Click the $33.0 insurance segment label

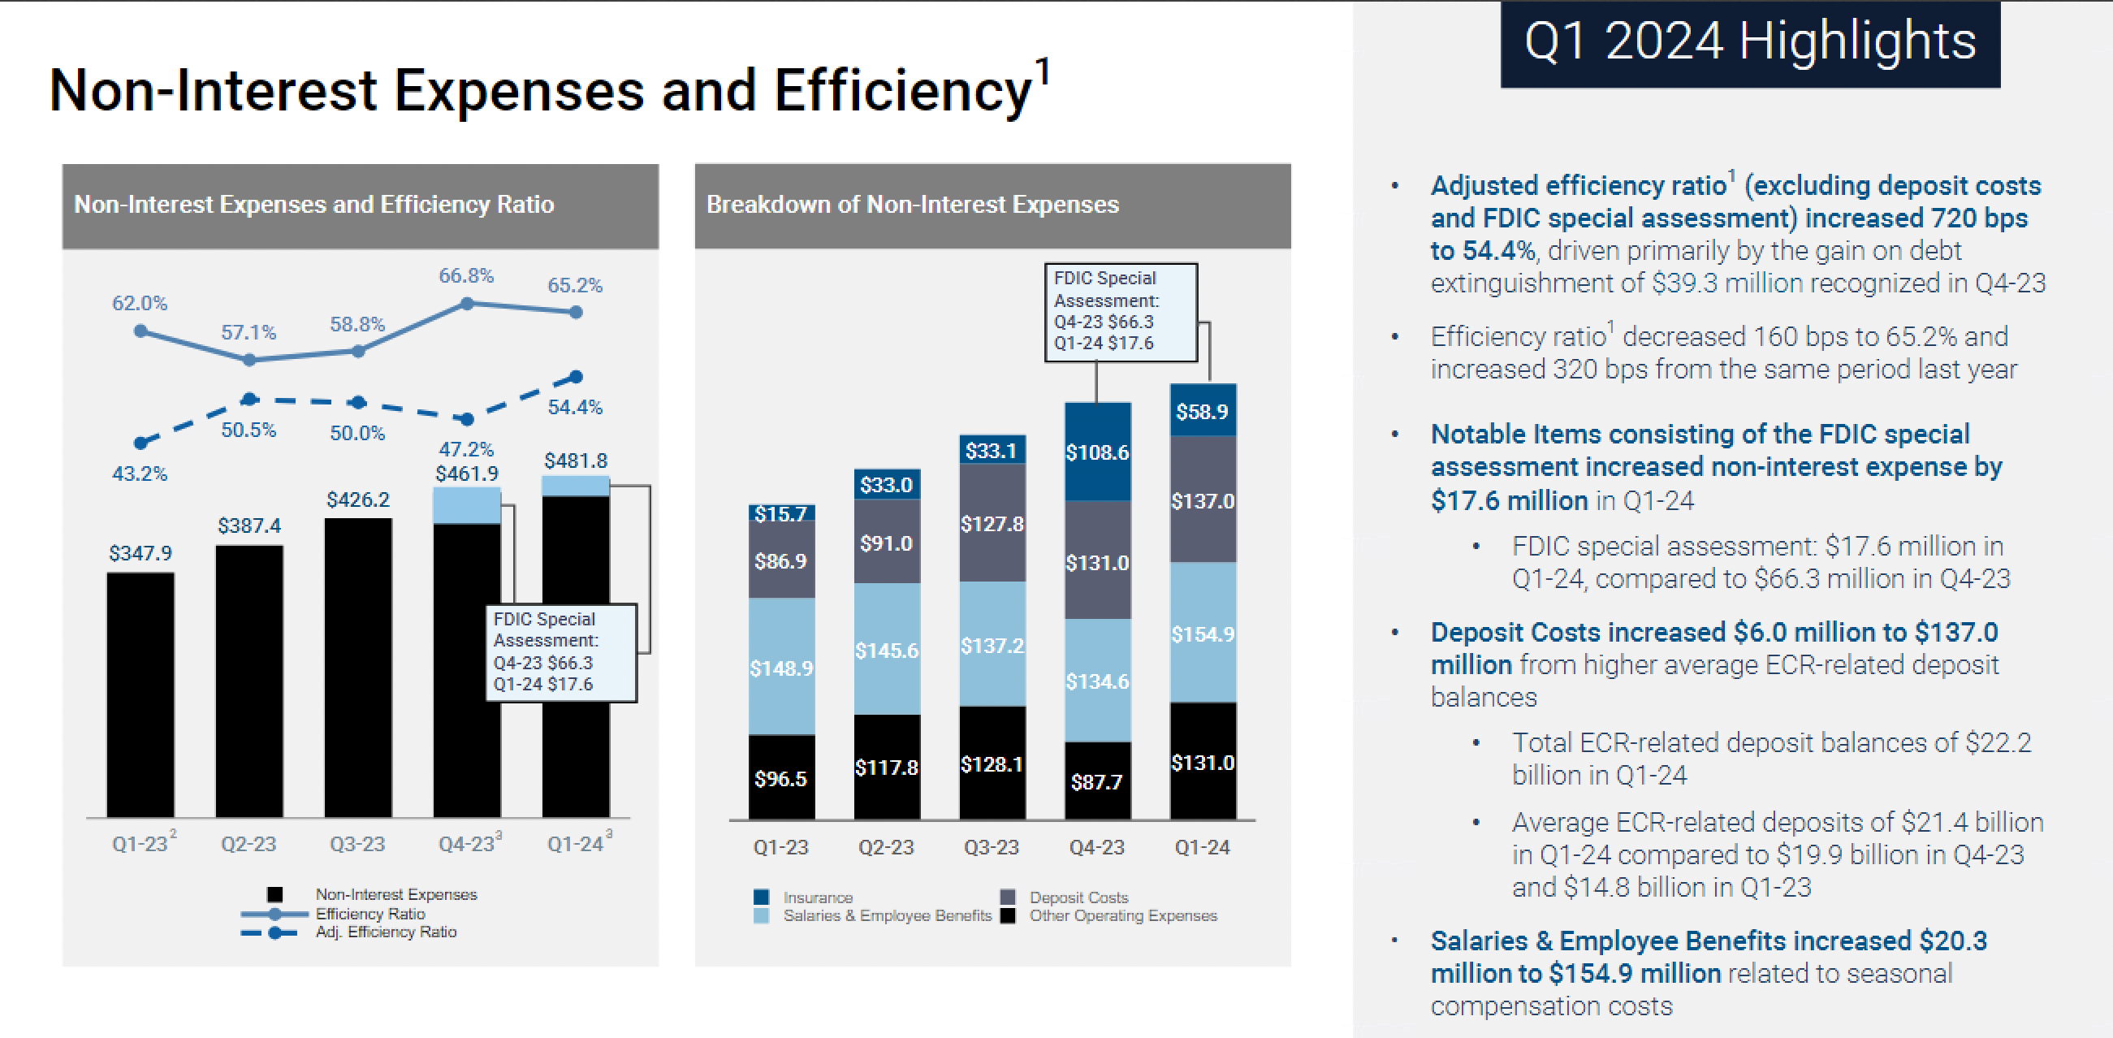[x=887, y=484]
